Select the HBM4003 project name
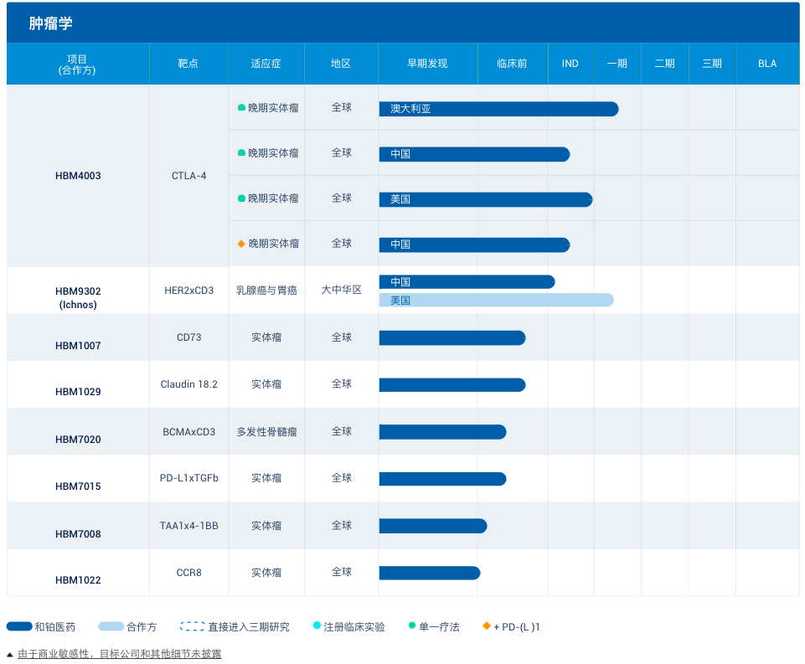Image resolution: width=805 pixels, height=664 pixels. coord(78,176)
